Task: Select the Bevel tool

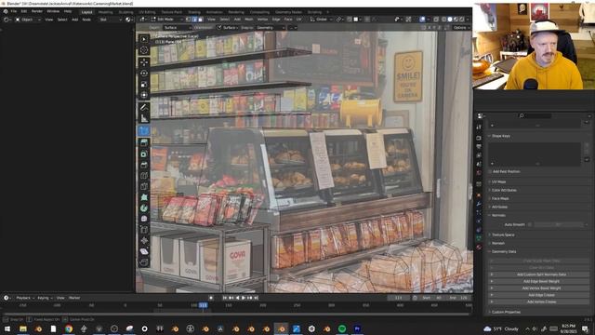Action: pyautogui.click(x=144, y=165)
